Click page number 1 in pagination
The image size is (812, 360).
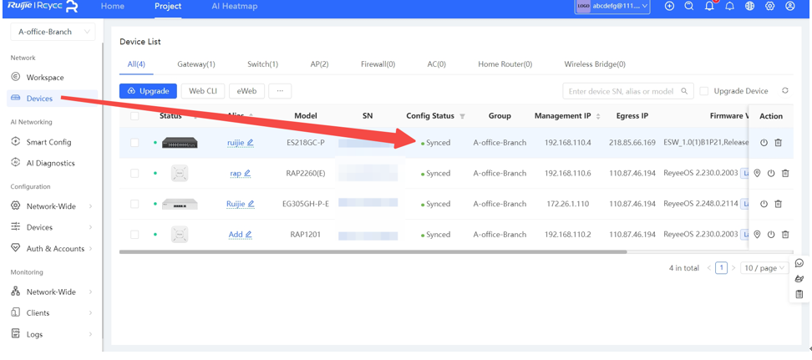coord(722,268)
